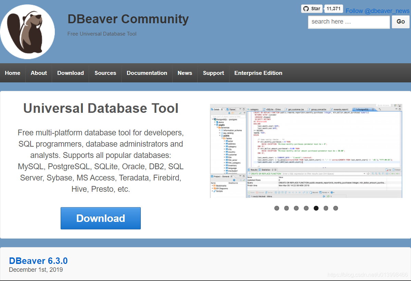The width and height of the screenshot is (411, 281).
Task: Open the Support menu item
Action: click(x=213, y=73)
